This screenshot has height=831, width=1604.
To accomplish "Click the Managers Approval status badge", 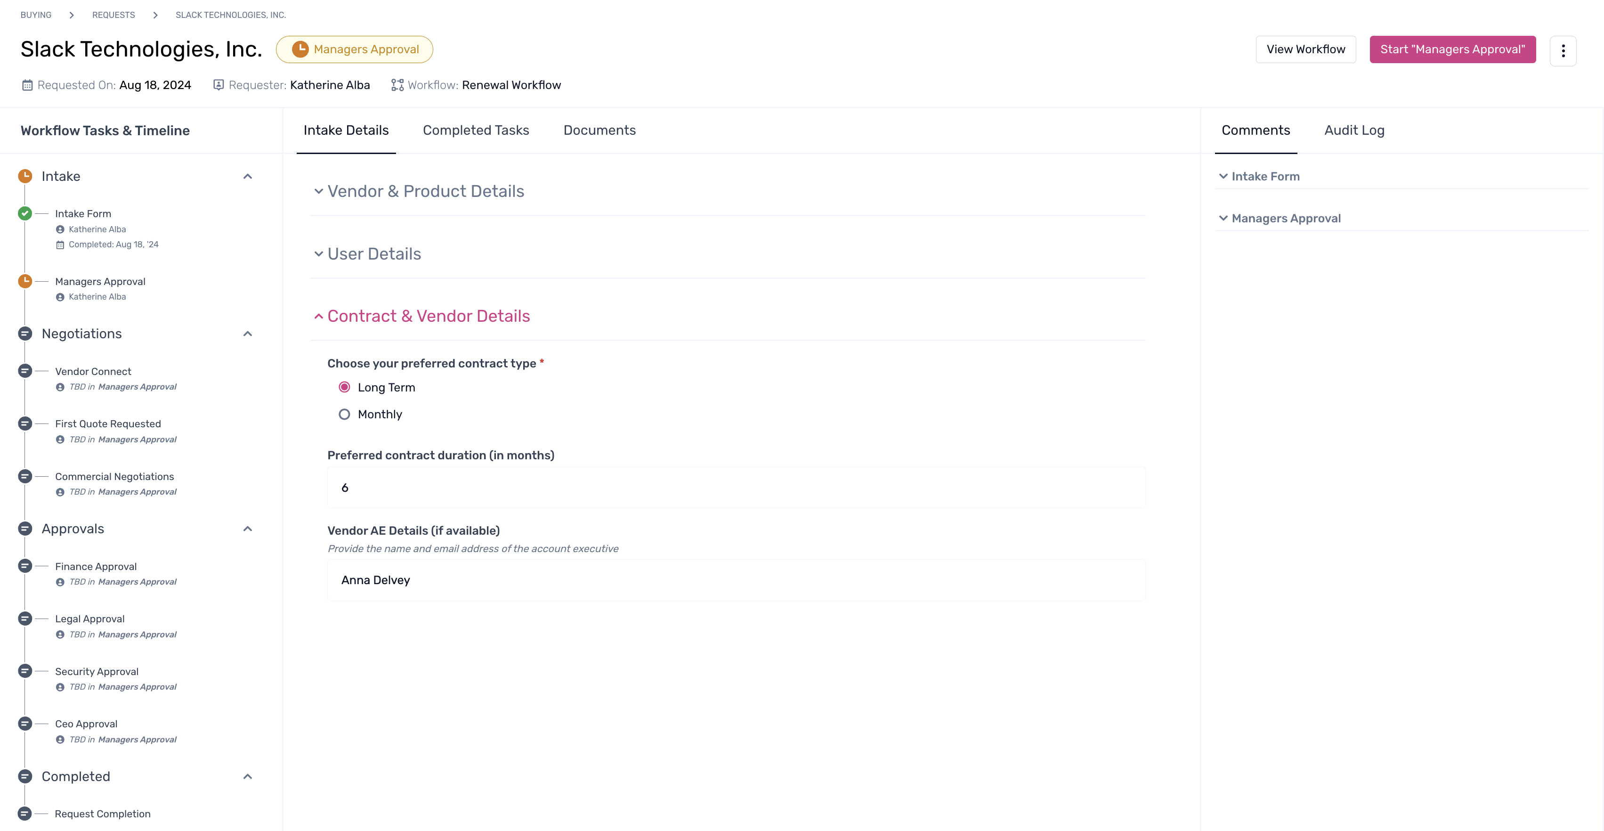I will pyautogui.click(x=354, y=49).
